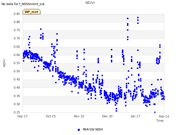
Task: Click the 0.65 y-axis tick label
Action: pyautogui.click(x=17, y=47)
